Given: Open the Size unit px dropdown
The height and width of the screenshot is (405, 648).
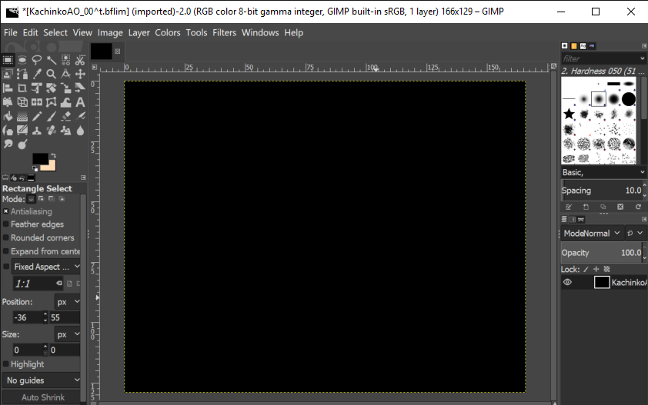Looking at the screenshot, I should click(68, 334).
